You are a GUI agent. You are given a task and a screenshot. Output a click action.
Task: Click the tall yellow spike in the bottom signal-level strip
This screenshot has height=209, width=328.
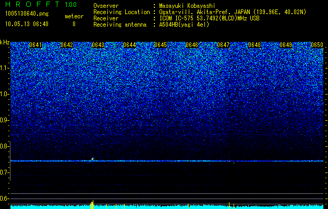point(93,204)
